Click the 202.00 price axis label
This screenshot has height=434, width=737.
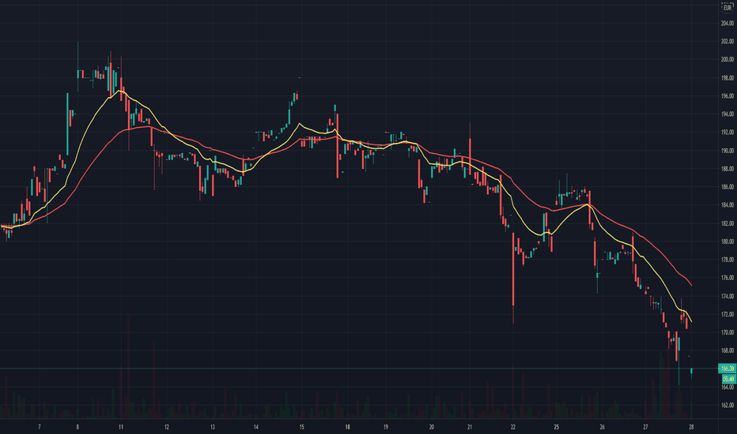coord(728,41)
